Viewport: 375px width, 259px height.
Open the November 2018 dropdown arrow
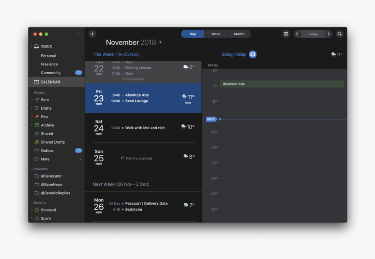tap(161, 42)
